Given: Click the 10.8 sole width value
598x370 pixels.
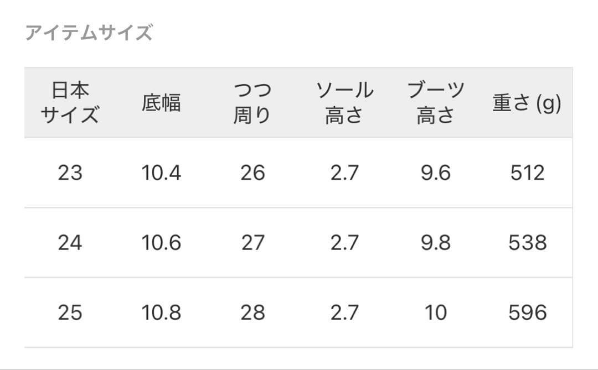Looking at the screenshot, I should 161,312.
